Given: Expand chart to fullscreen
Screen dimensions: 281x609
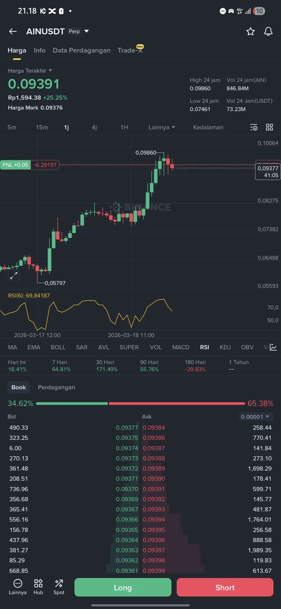Looking at the screenshot, I should click(x=14, y=275).
